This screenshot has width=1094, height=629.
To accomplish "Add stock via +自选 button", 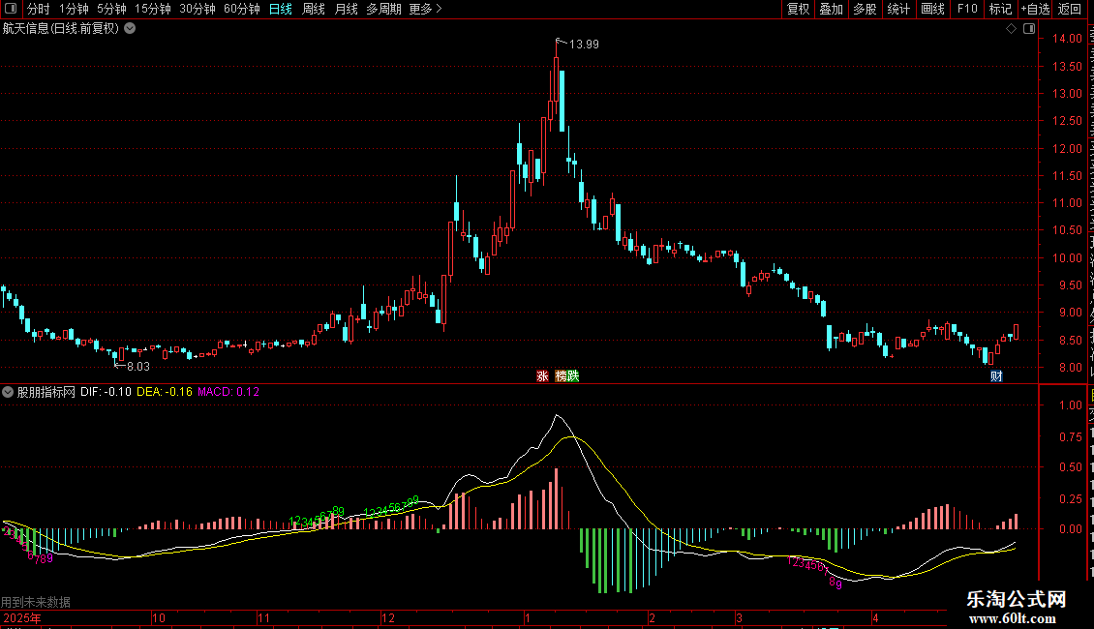I will [1035, 9].
